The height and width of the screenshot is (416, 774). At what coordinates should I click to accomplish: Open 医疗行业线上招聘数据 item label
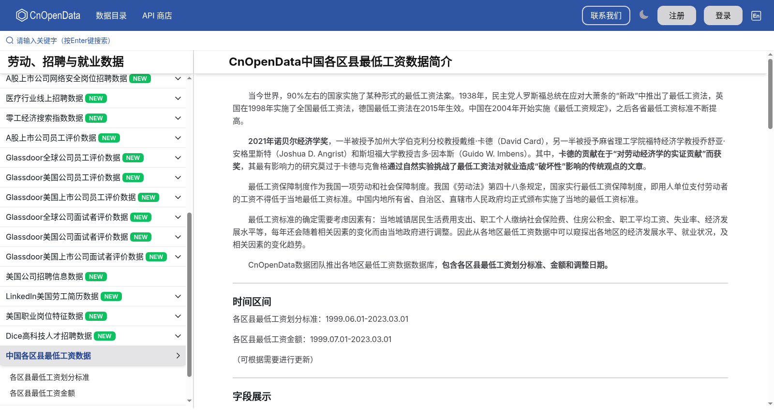[x=45, y=98]
